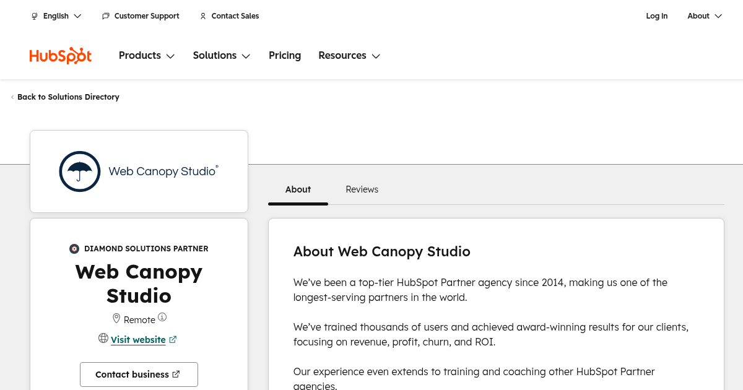Viewport: 743px width, 390px height.
Task: Click the external link icon in Contact business
Action: click(x=176, y=374)
